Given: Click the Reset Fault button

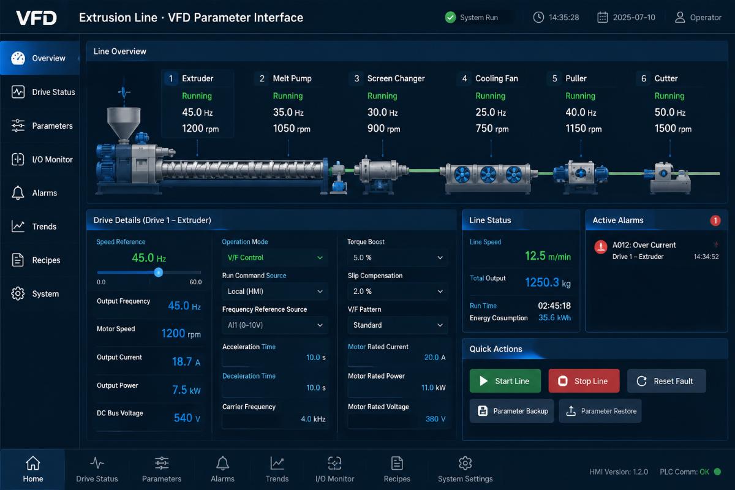Looking at the screenshot, I should (x=666, y=381).
